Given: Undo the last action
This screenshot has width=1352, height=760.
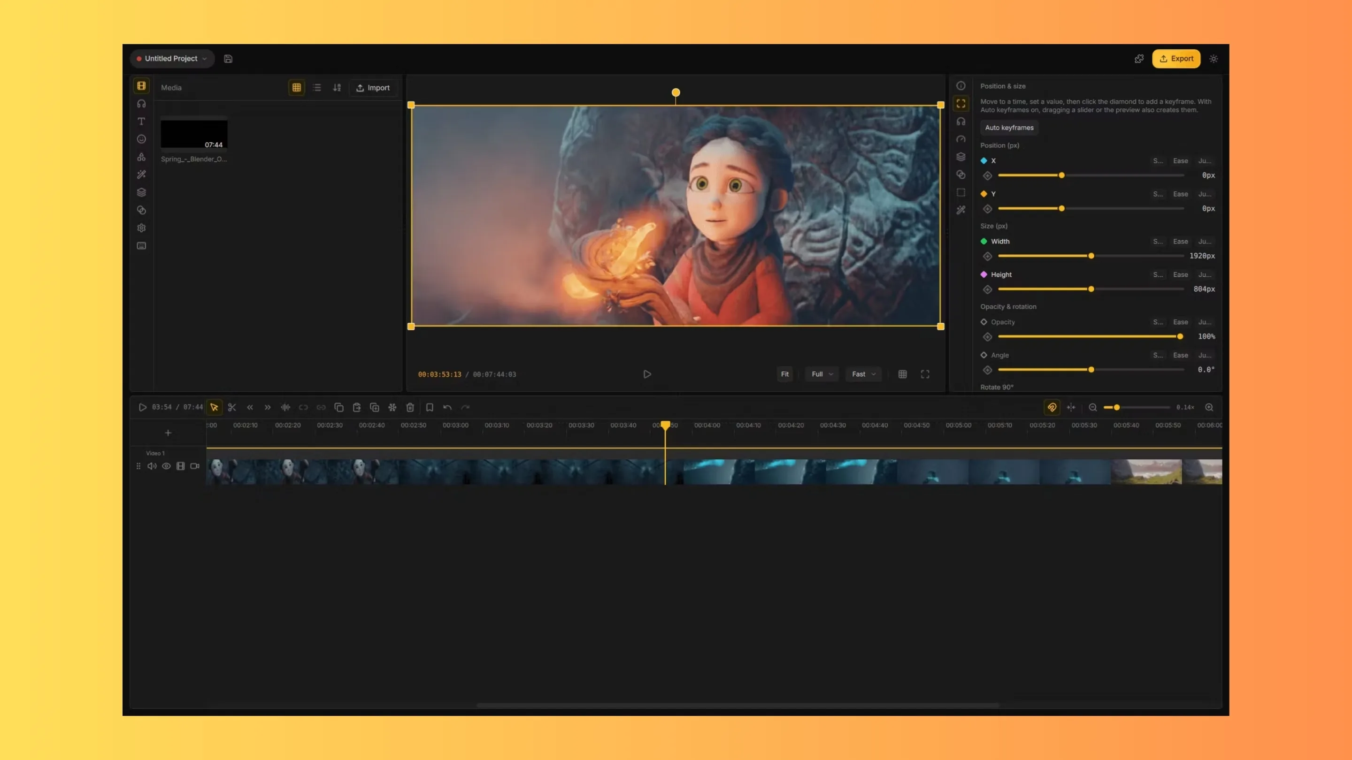Looking at the screenshot, I should 447,407.
